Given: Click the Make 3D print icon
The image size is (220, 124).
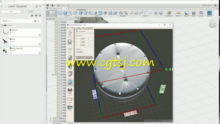Looking at the screenshot, I should pyautogui.click(x=194, y=13).
